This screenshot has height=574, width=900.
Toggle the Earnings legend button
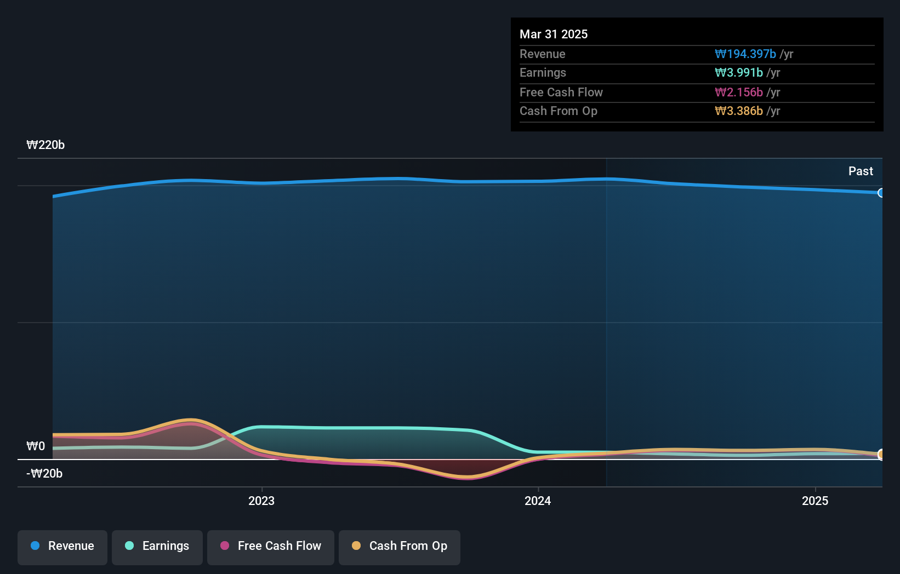(x=157, y=547)
